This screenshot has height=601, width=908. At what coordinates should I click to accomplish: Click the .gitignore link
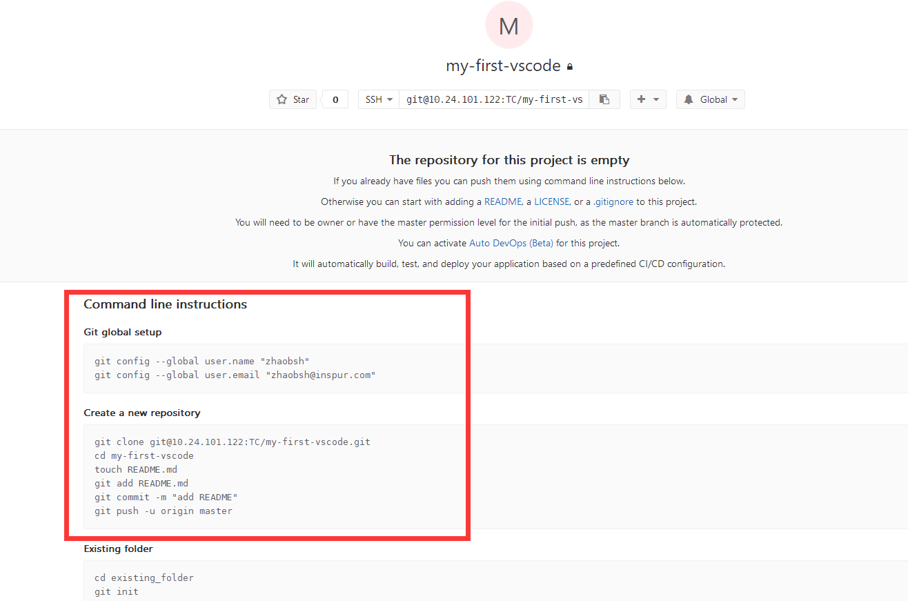613,201
